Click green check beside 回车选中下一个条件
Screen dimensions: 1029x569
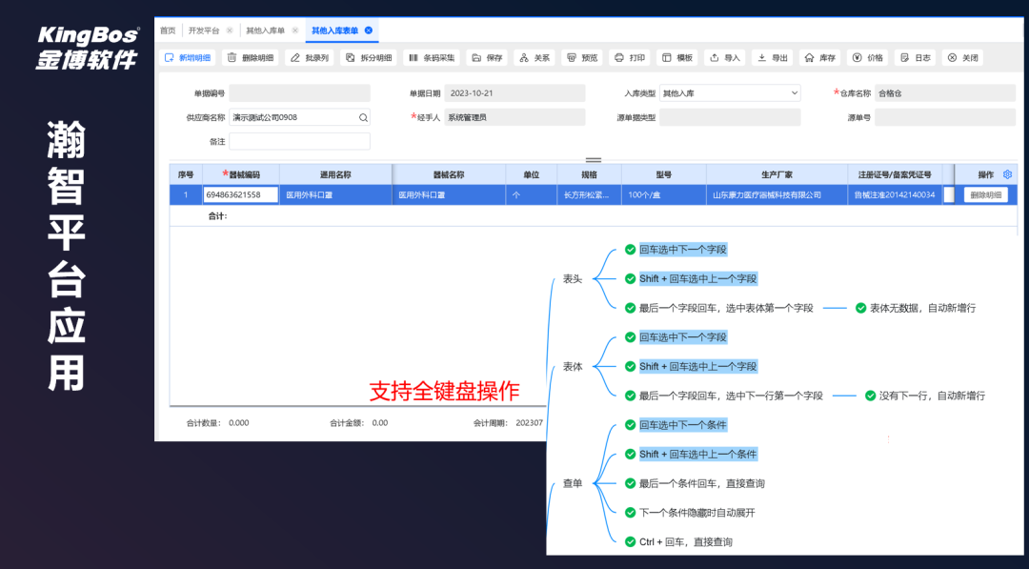pos(630,425)
